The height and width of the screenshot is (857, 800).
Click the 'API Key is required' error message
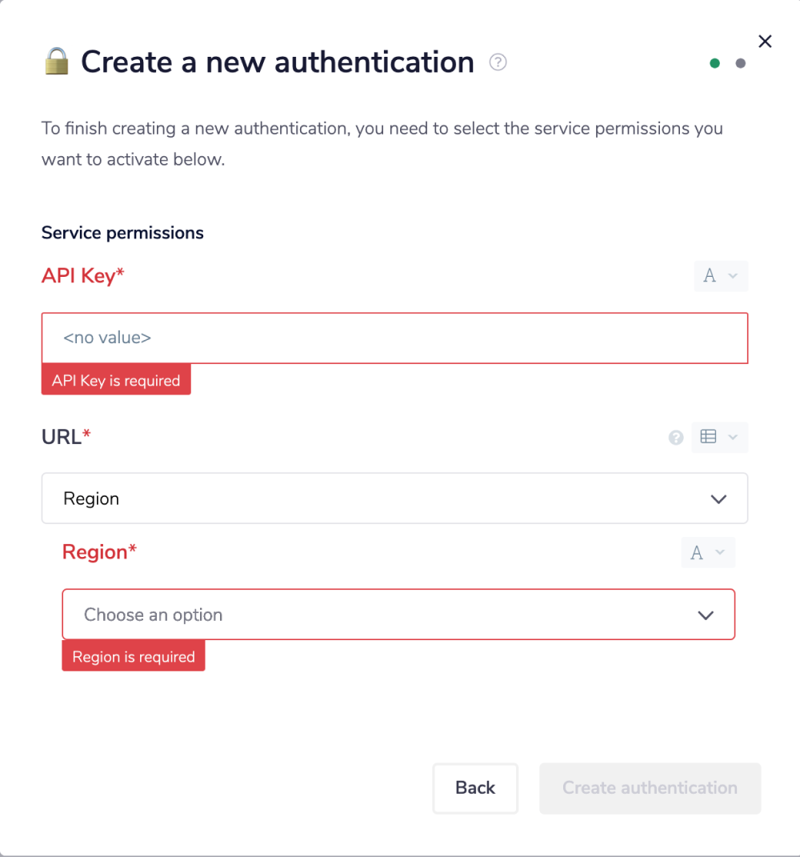[x=116, y=381]
